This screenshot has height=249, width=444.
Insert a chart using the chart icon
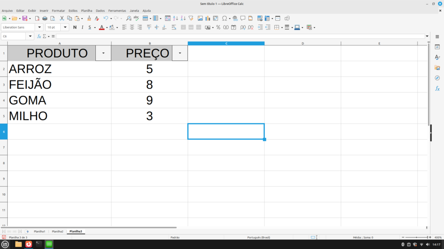pos(208,19)
